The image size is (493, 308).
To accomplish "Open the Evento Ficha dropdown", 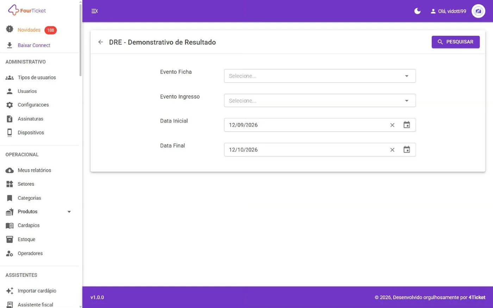I will [320, 76].
